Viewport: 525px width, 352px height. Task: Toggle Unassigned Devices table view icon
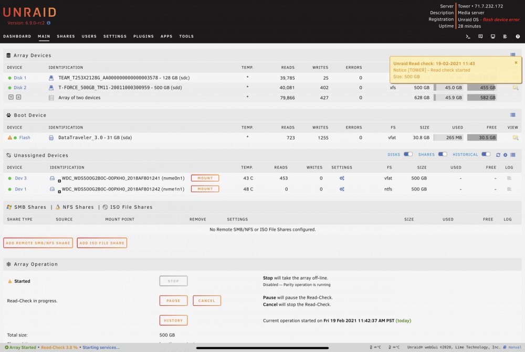tap(512, 155)
